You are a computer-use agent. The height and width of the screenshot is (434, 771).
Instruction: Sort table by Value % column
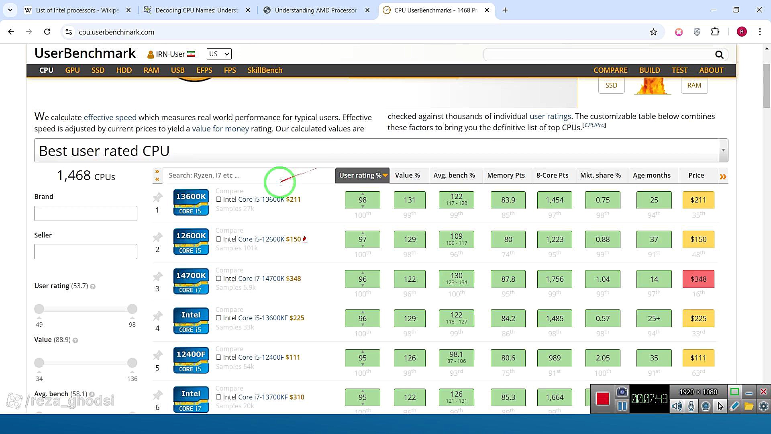[407, 176]
